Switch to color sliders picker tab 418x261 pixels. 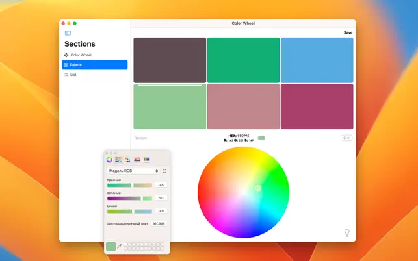coord(118,160)
